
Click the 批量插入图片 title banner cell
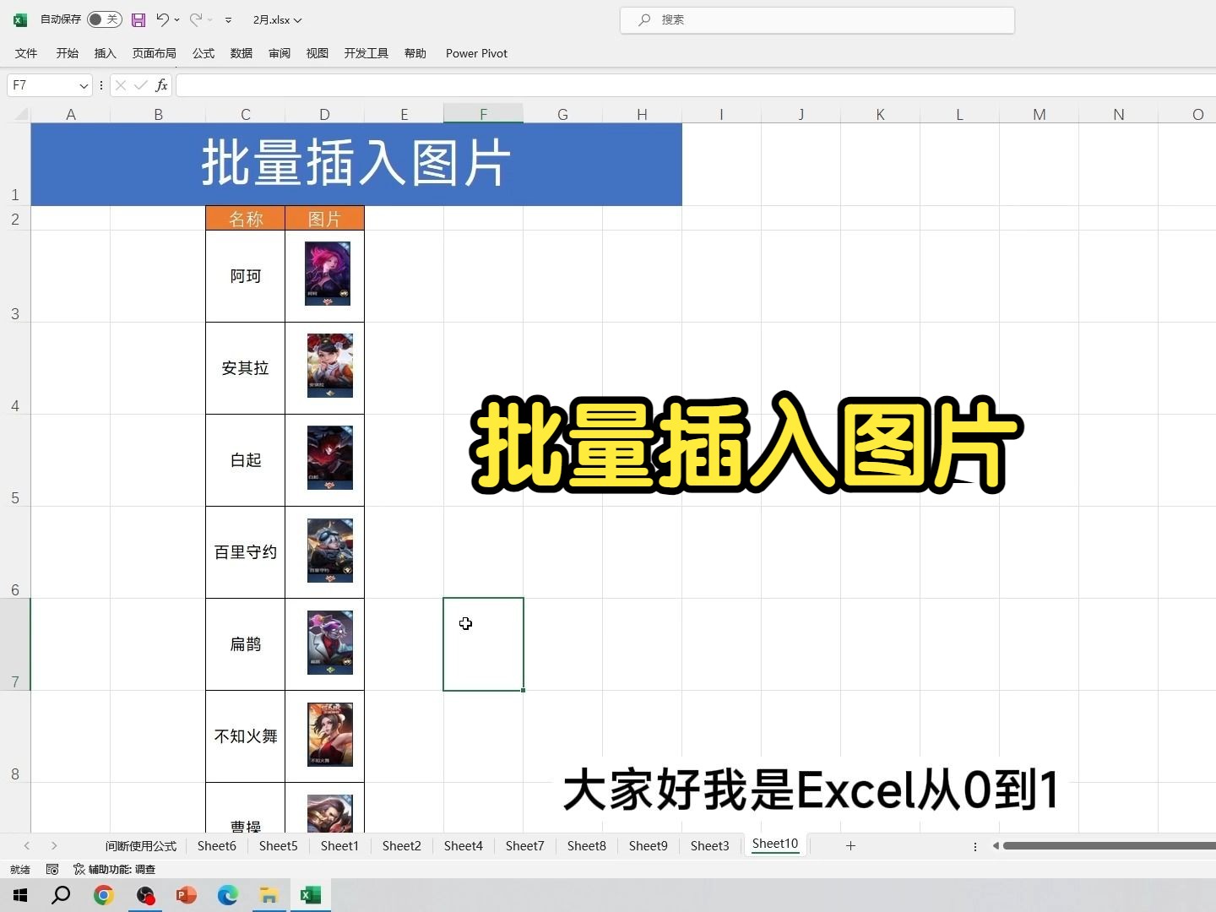pos(356,164)
